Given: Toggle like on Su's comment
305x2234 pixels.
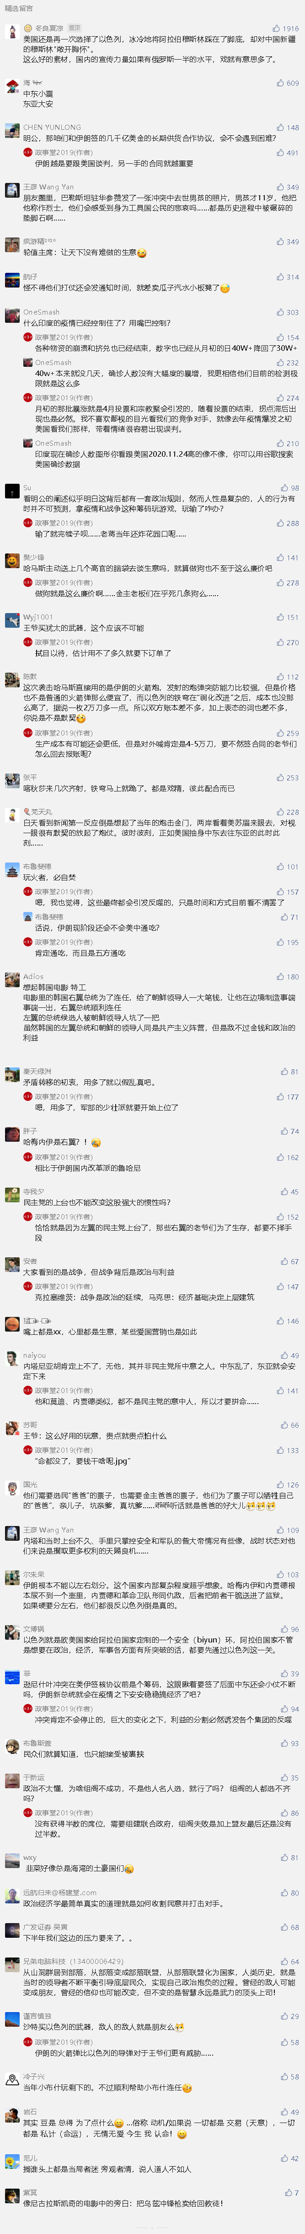Looking at the screenshot, I should click(x=284, y=488).
